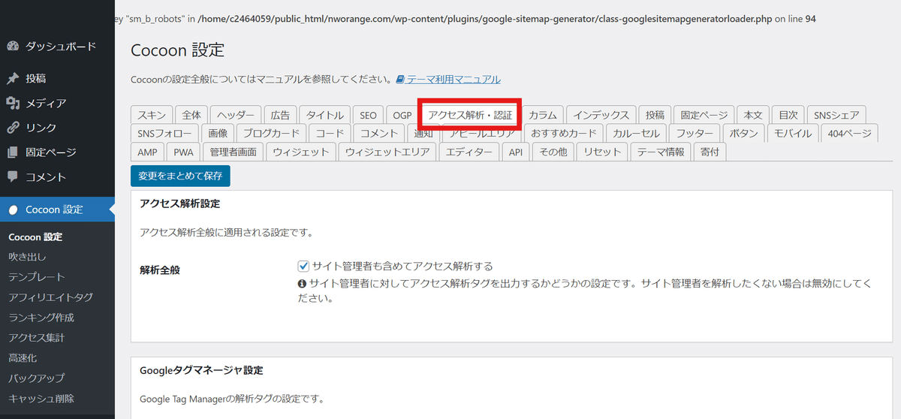This screenshot has height=419, width=901.
Task: Click the pages icon beside 固定ページ
Action: tap(12, 152)
